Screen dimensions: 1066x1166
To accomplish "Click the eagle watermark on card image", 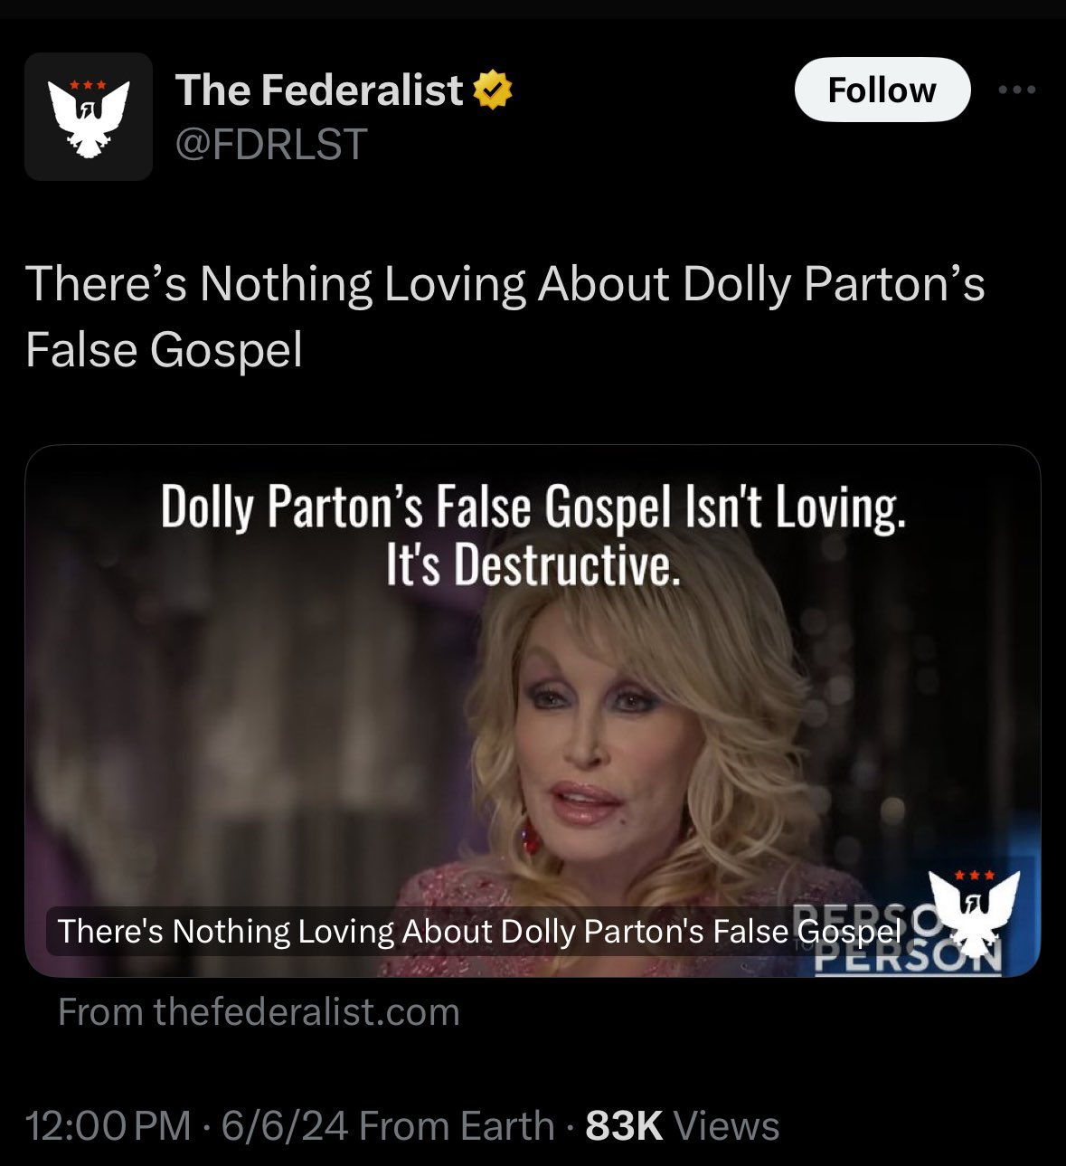I will point(975,912).
